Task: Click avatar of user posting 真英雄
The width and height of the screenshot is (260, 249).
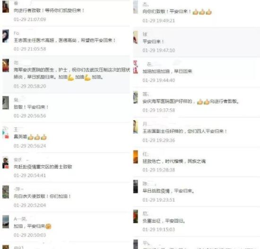Action: 6,133
